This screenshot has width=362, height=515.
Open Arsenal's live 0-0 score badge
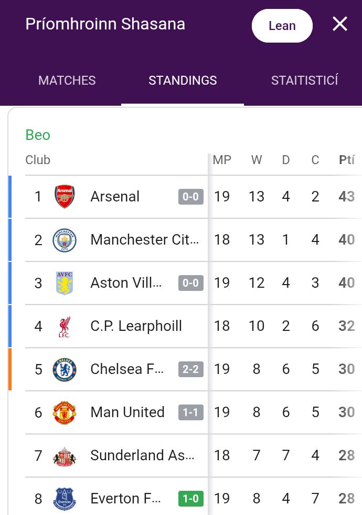point(190,197)
